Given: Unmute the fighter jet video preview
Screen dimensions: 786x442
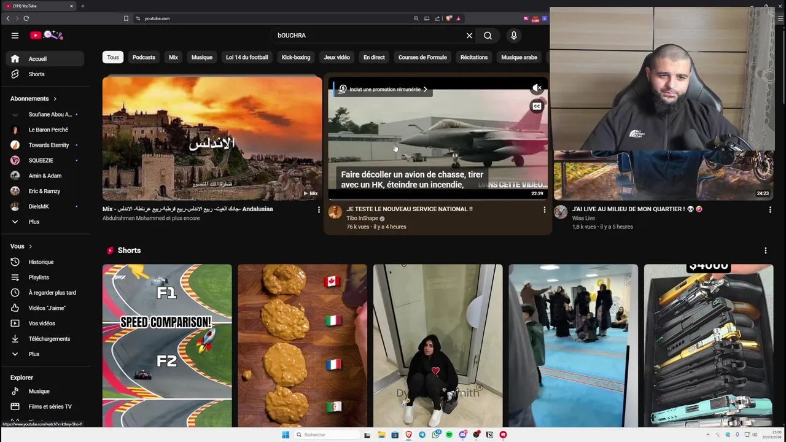Looking at the screenshot, I should [537, 88].
